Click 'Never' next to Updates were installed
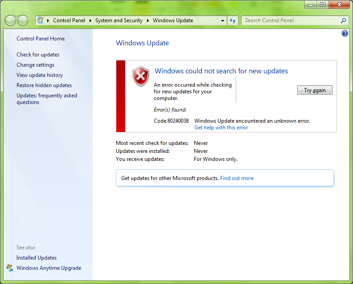This screenshot has width=353, height=284. 201,151
